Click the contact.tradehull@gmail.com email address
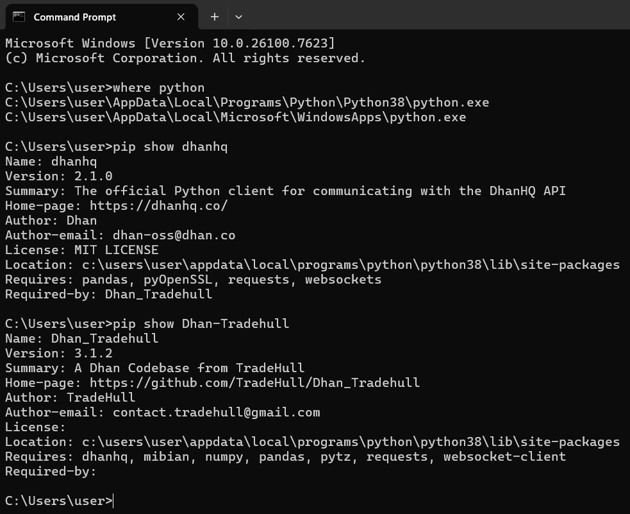The image size is (630, 514). coord(216,412)
